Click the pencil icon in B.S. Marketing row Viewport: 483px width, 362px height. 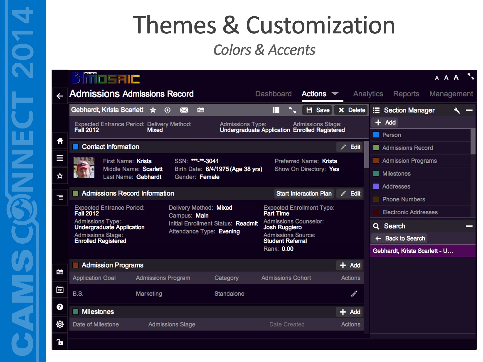(x=354, y=293)
